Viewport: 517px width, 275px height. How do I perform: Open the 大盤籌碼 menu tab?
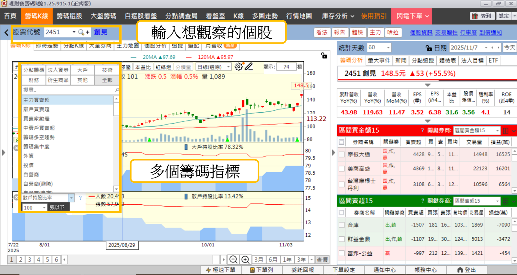(x=103, y=16)
